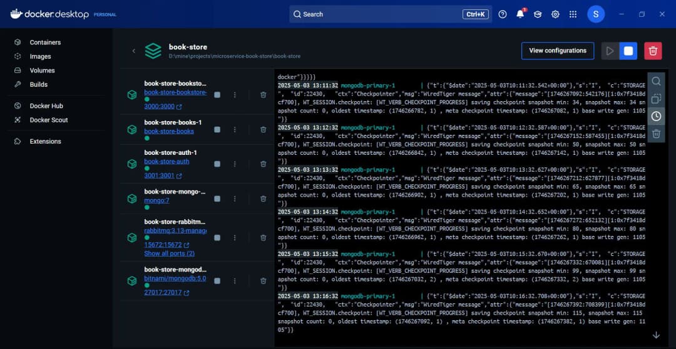Open the Settings gear icon

(x=555, y=14)
